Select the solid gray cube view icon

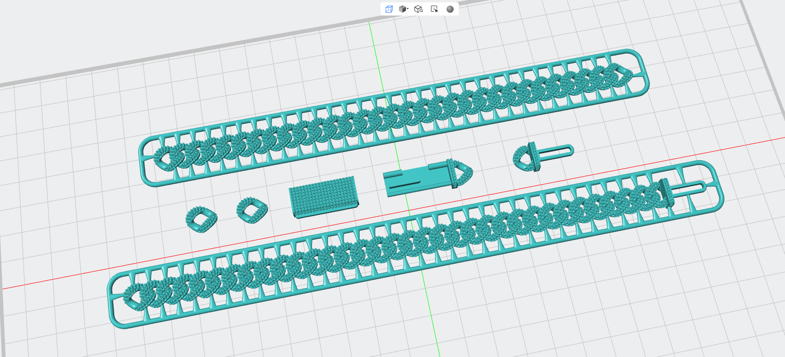tap(402, 9)
